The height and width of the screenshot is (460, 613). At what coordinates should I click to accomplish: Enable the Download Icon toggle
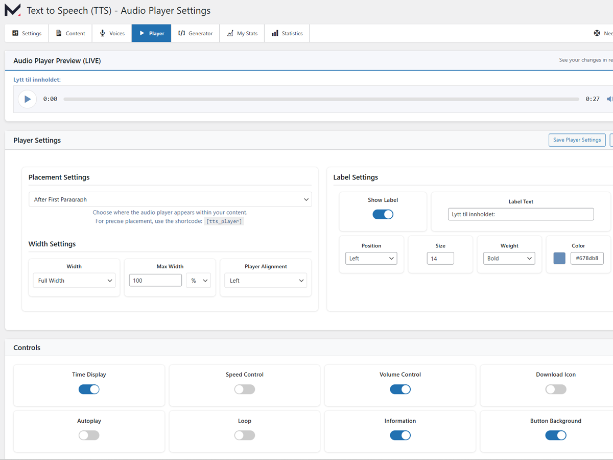click(x=556, y=389)
